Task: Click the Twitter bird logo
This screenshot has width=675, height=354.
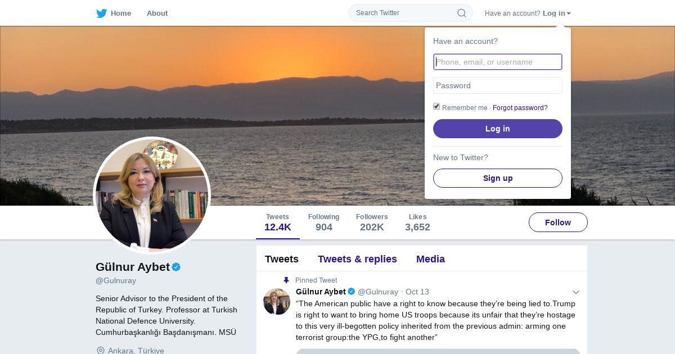Action: (101, 13)
